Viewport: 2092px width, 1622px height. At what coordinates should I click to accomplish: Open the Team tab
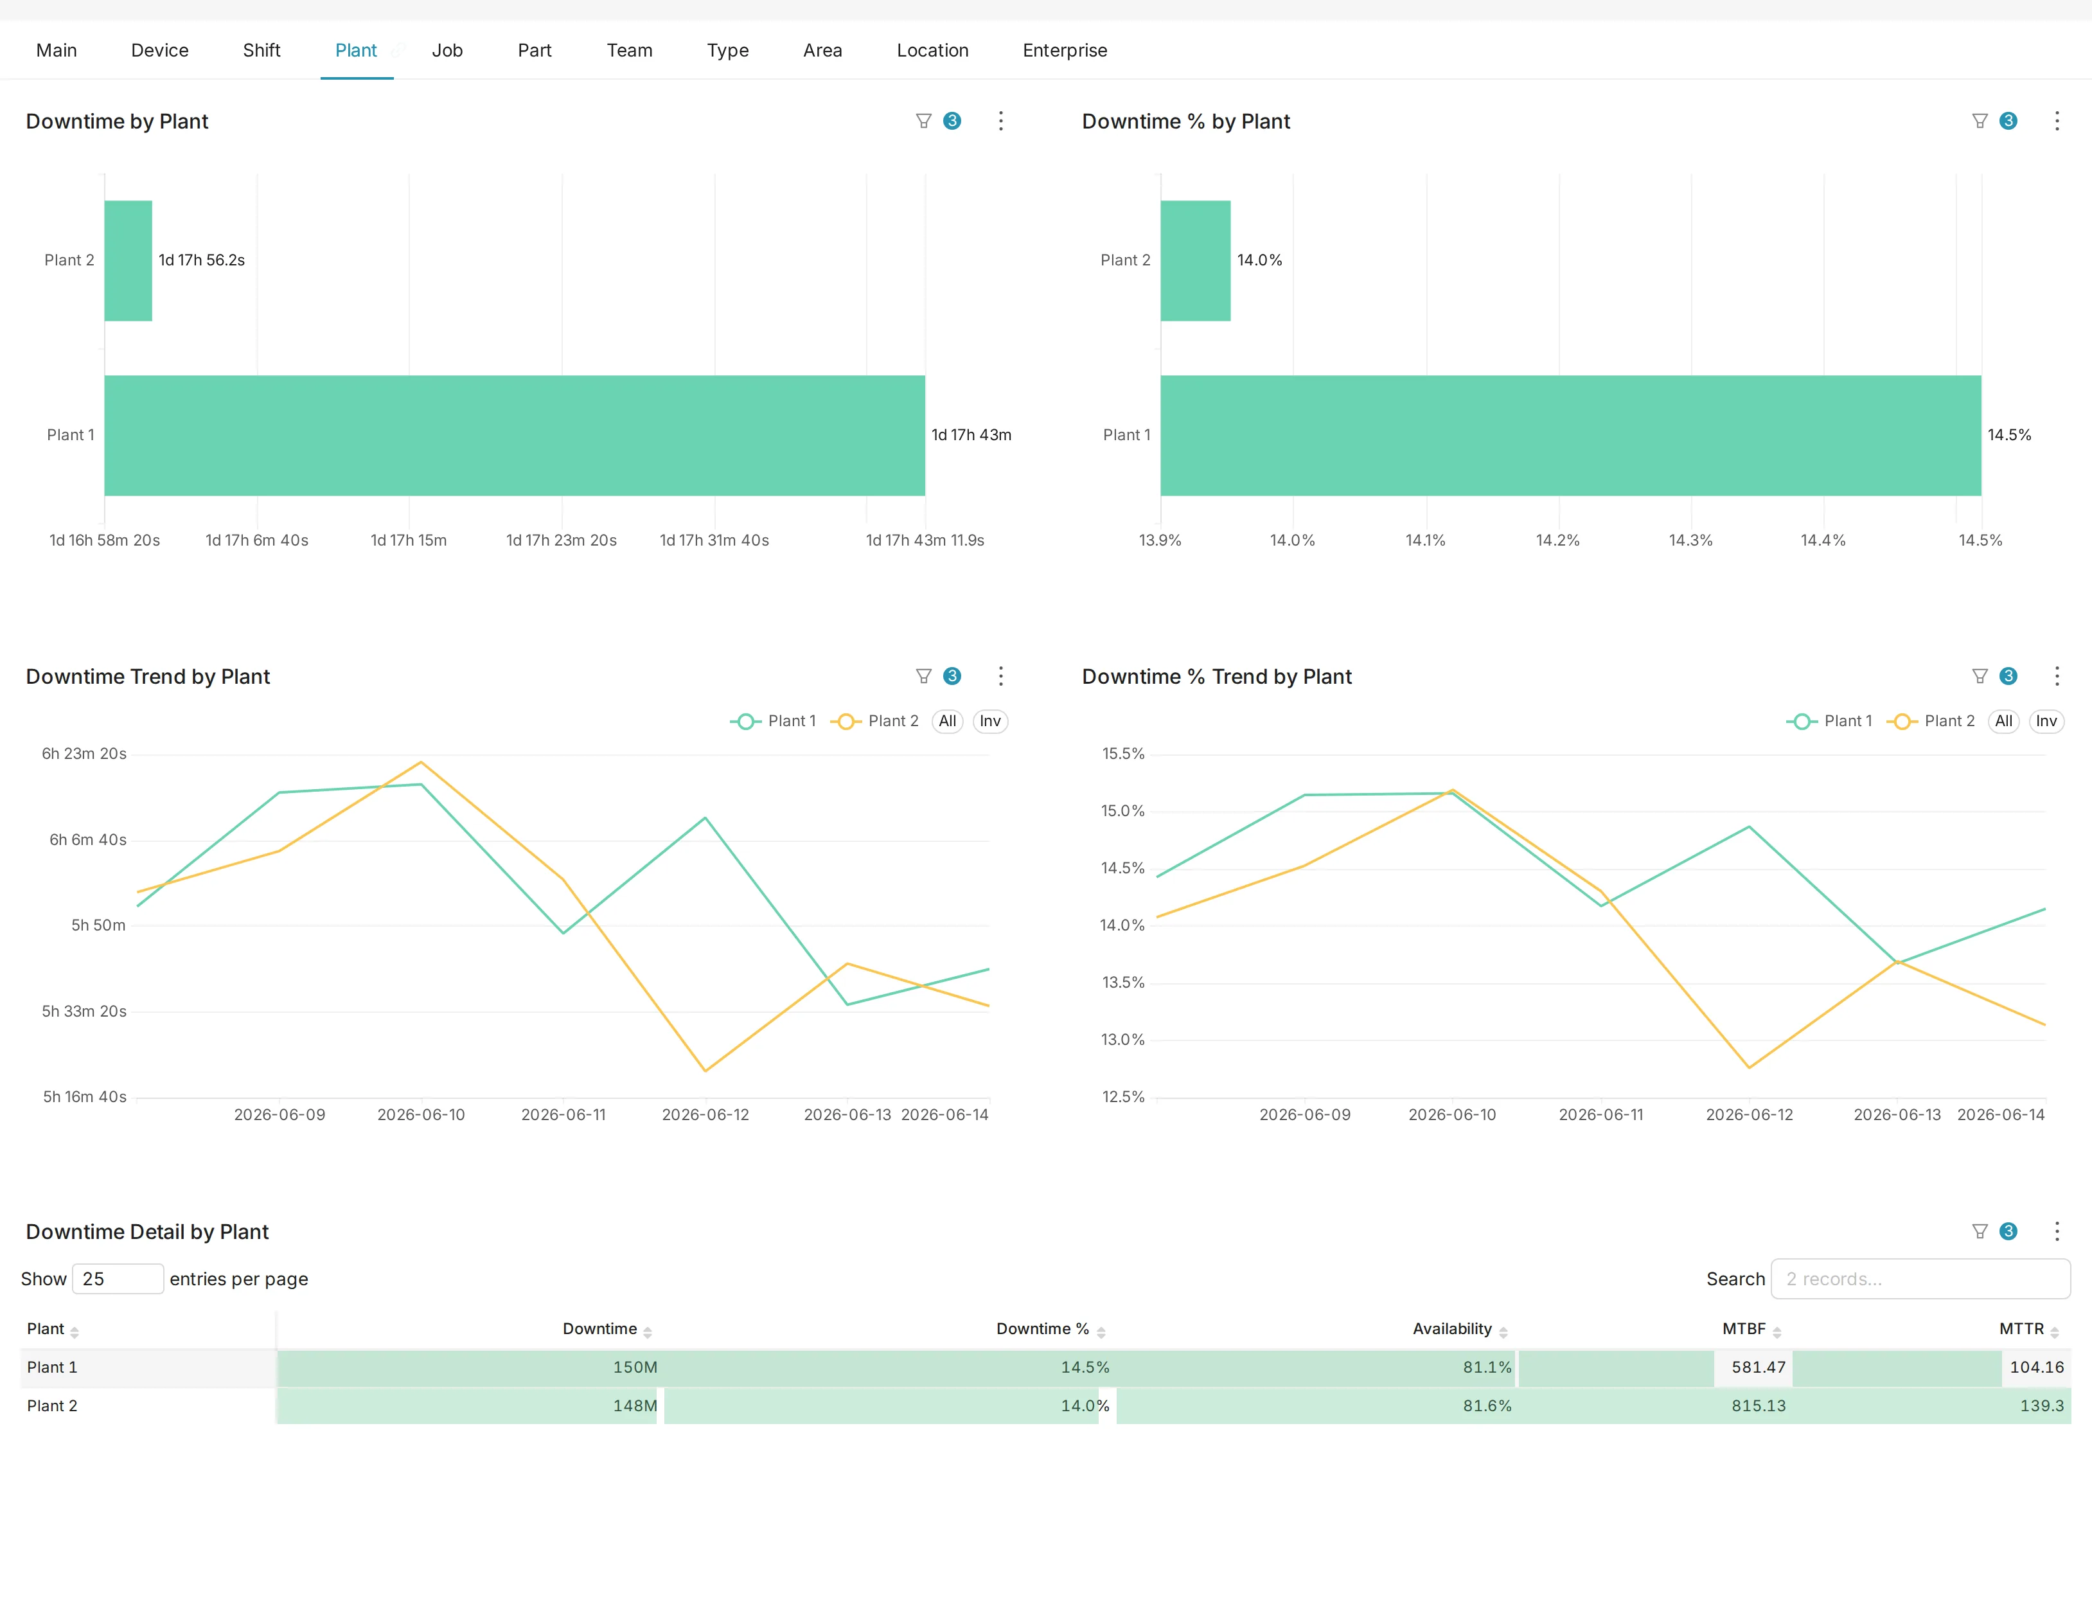[629, 51]
